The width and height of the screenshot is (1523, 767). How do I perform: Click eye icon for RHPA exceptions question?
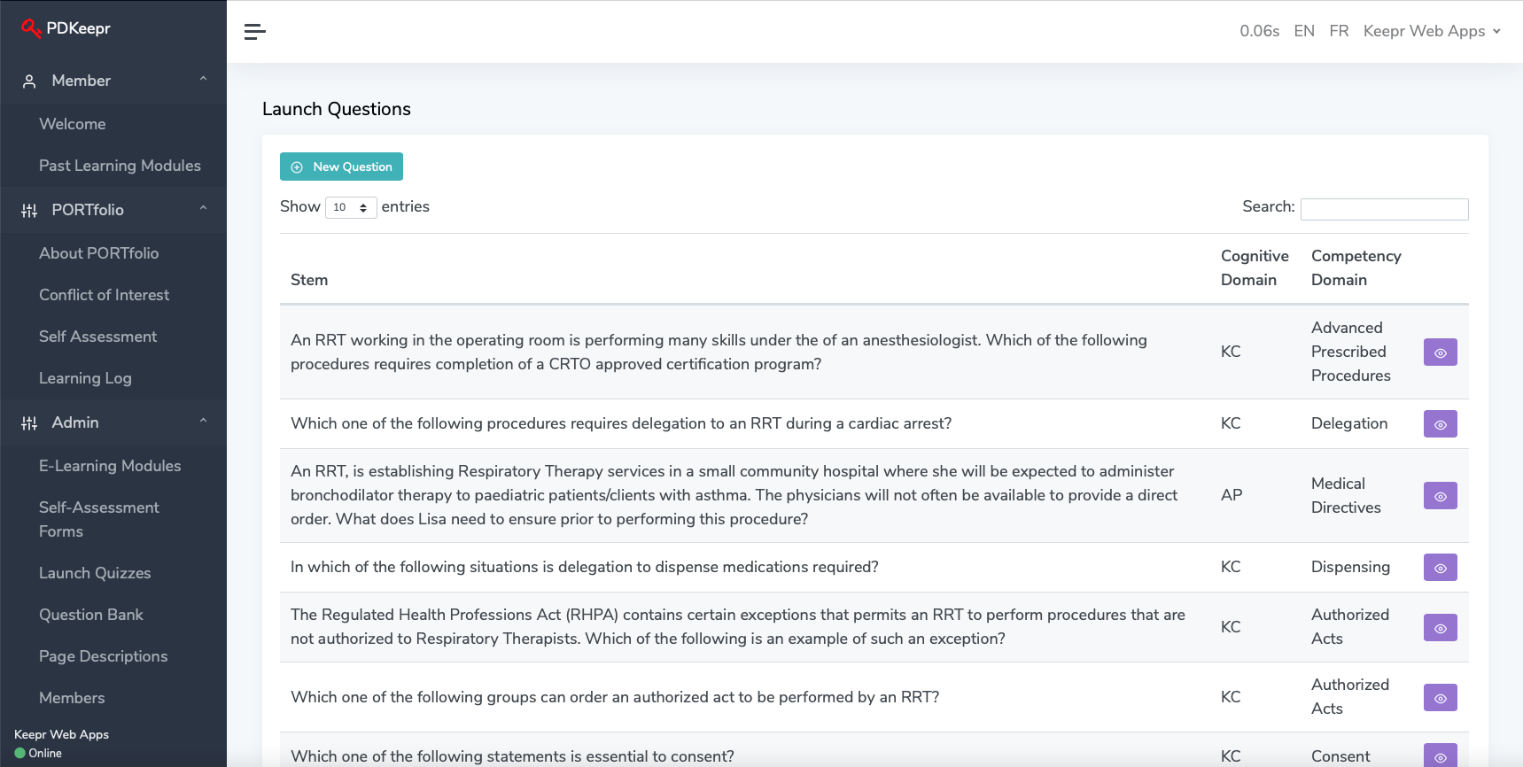point(1440,628)
